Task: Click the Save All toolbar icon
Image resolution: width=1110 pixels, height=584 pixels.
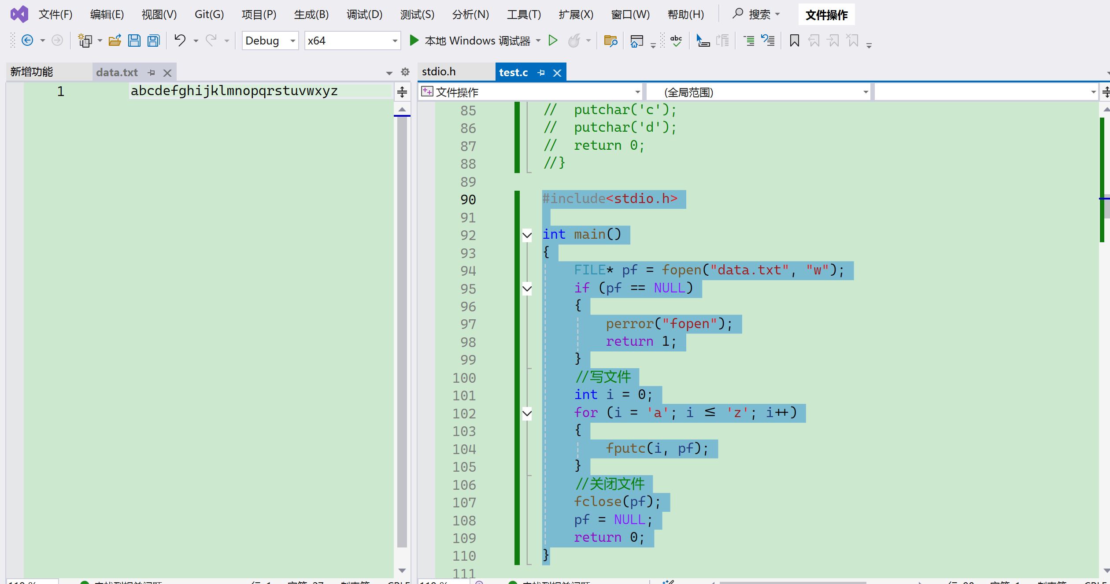Action: click(153, 41)
